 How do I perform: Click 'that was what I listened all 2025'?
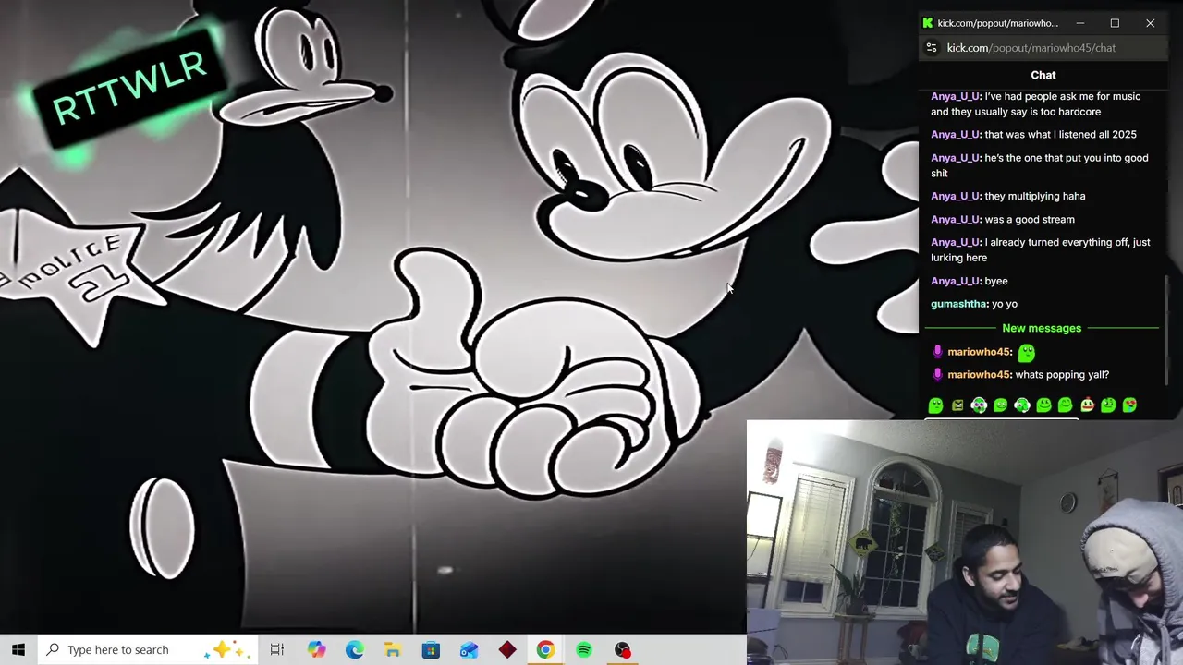tap(1061, 135)
